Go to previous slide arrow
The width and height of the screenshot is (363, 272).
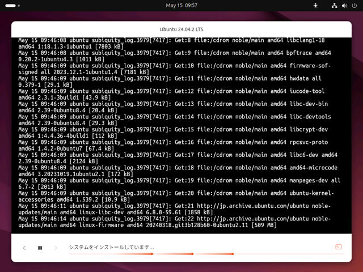click(24, 248)
